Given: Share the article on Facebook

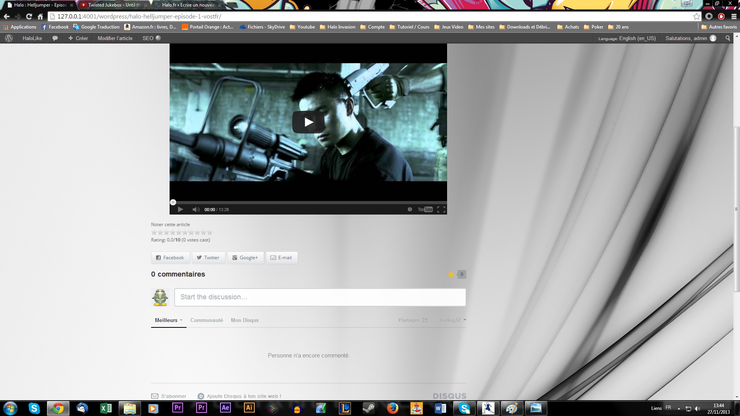Looking at the screenshot, I should point(170,258).
